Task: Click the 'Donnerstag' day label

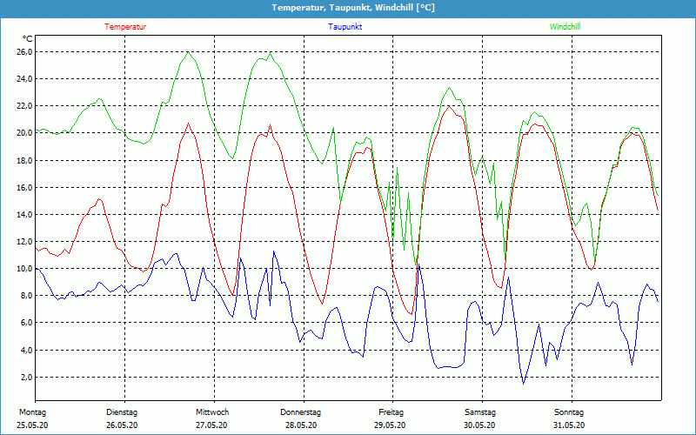Action: click(300, 412)
